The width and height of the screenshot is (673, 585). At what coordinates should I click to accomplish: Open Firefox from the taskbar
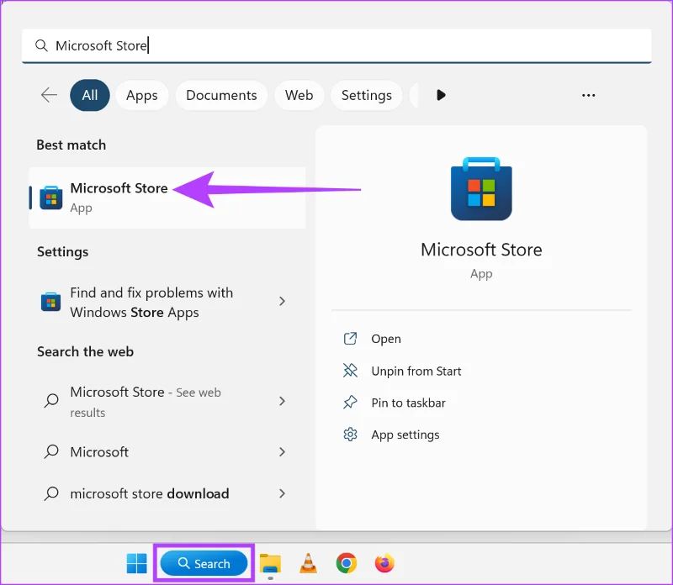click(384, 563)
